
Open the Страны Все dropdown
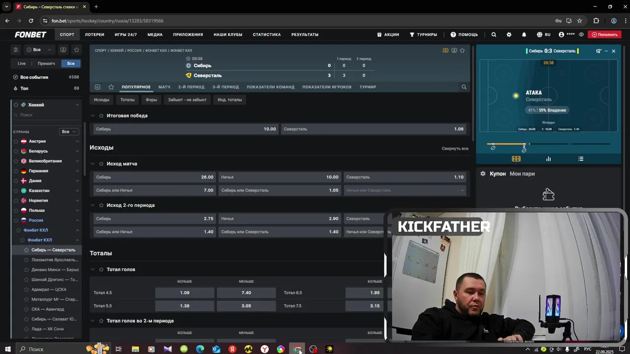68,132
